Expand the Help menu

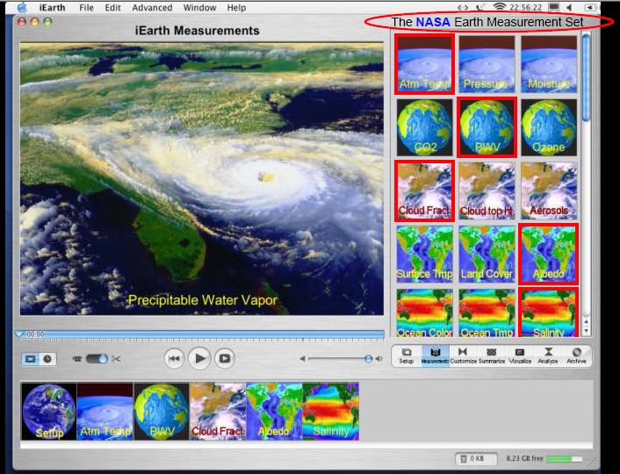(236, 7)
